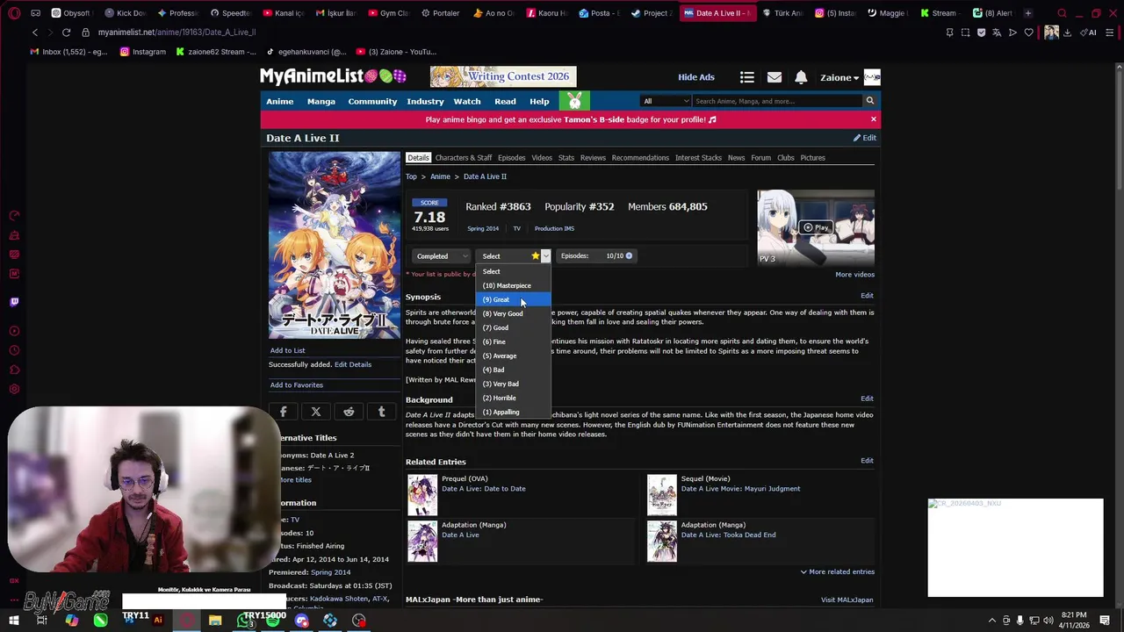Switch to Characters & Staff tab
Screen dimensions: 1124x632
(x=464, y=158)
